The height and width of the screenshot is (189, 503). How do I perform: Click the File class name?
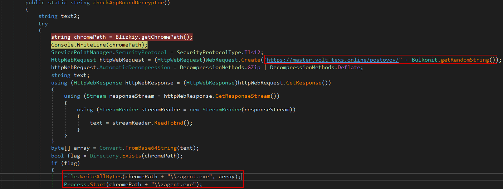(x=70, y=176)
